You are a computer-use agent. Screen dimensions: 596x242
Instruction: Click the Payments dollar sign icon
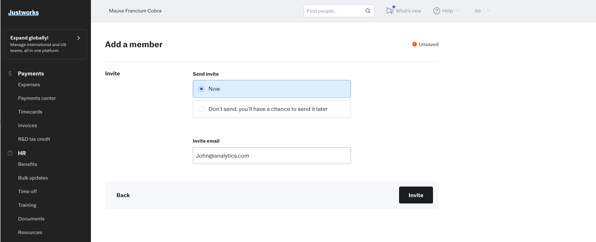[x=10, y=74]
